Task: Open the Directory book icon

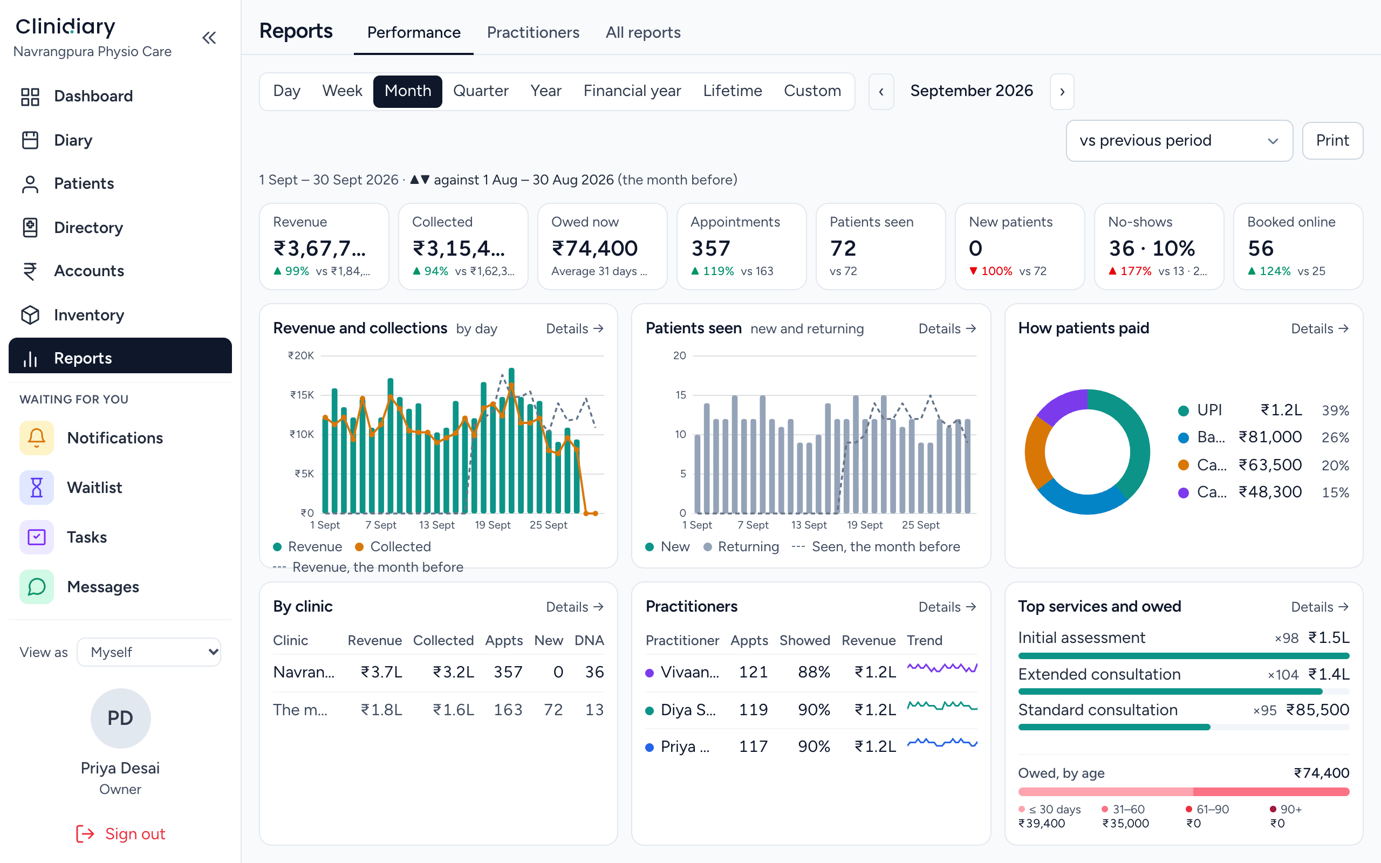Action: pos(30,228)
